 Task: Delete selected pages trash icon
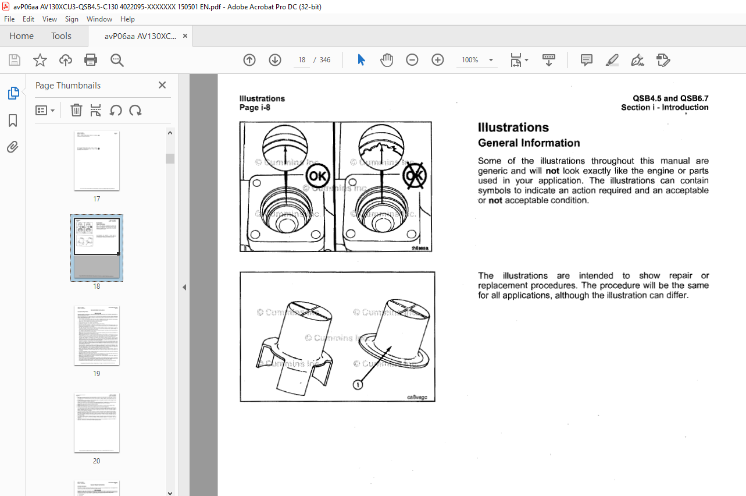pyautogui.click(x=76, y=110)
